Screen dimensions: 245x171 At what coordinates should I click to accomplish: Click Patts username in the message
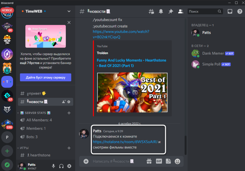(x=97, y=131)
